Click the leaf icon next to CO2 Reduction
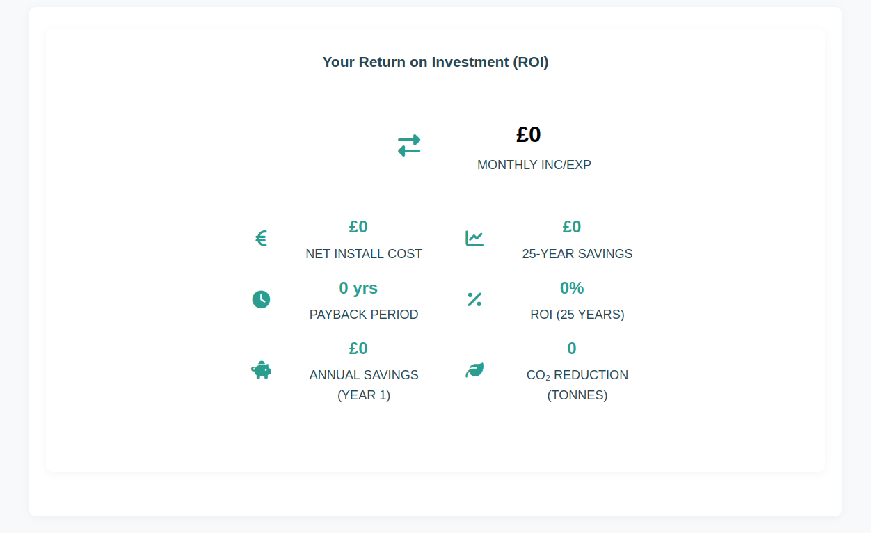This screenshot has height=533, width=871. (474, 370)
